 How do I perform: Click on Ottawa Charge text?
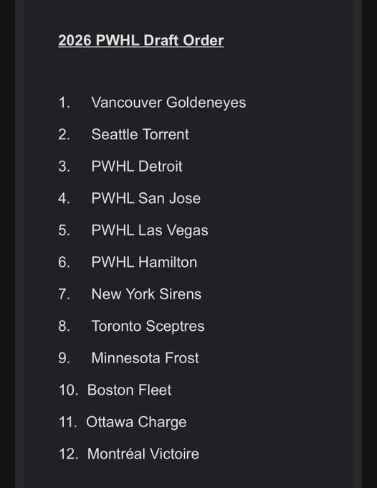(136, 422)
